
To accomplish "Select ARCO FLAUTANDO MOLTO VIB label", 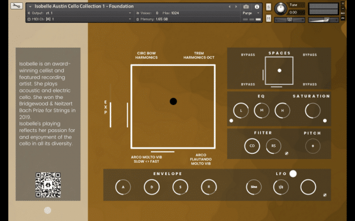I will pyautogui.click(x=201, y=159).
